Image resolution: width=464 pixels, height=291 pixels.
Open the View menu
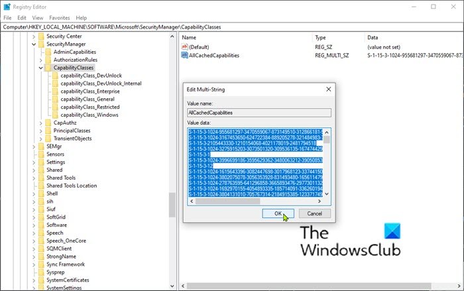click(x=38, y=18)
